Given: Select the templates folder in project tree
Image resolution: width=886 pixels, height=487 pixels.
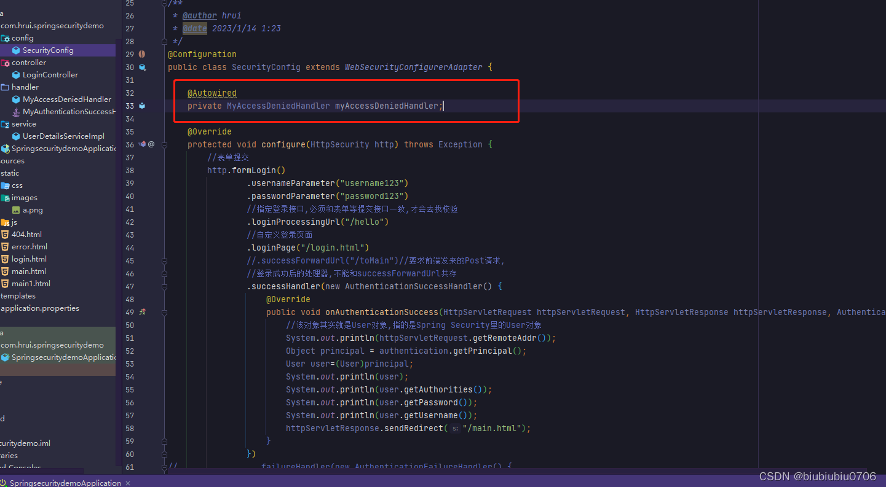Looking at the screenshot, I should coord(18,296).
